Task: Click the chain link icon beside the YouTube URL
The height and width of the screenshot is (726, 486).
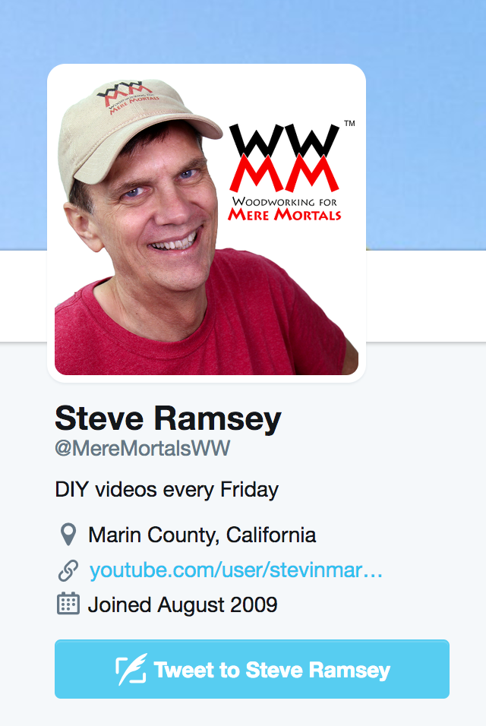Action: tap(68, 570)
